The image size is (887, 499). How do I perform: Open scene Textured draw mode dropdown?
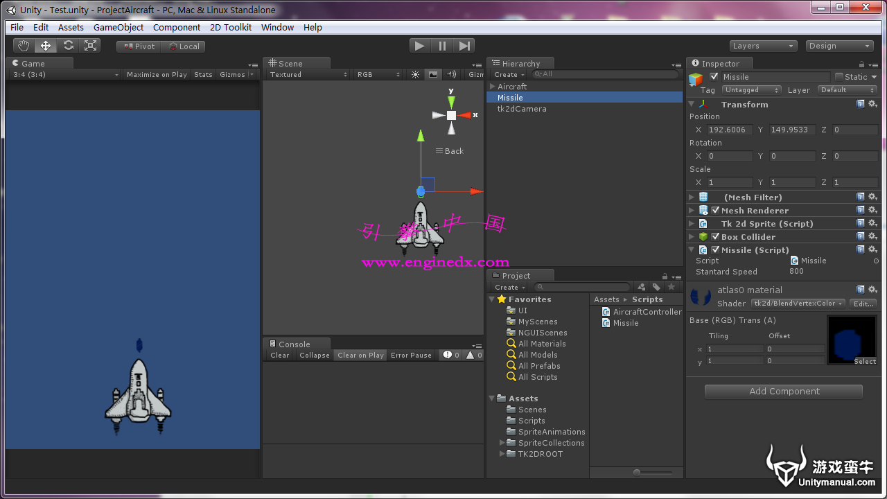click(x=308, y=74)
